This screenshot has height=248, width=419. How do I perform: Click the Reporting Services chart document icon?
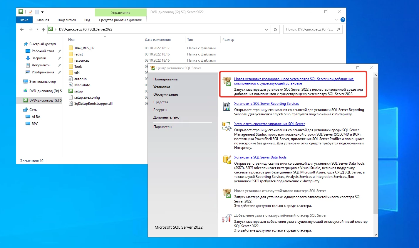tap(227, 106)
